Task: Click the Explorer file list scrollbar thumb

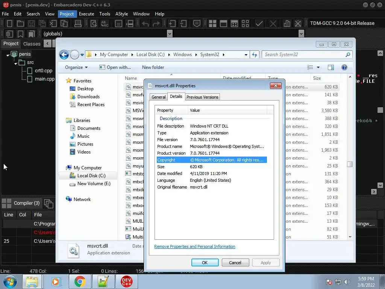Action: (x=350, y=164)
